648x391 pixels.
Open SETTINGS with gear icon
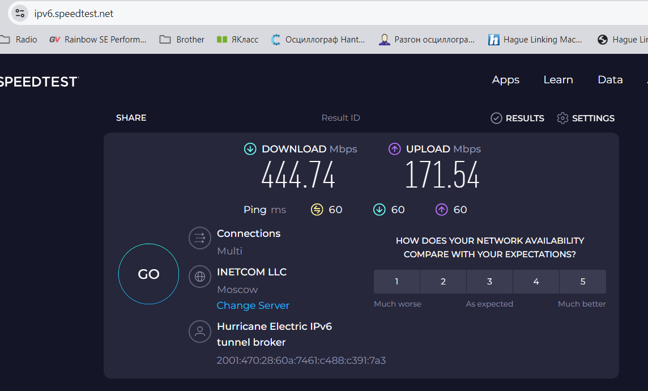[586, 118]
